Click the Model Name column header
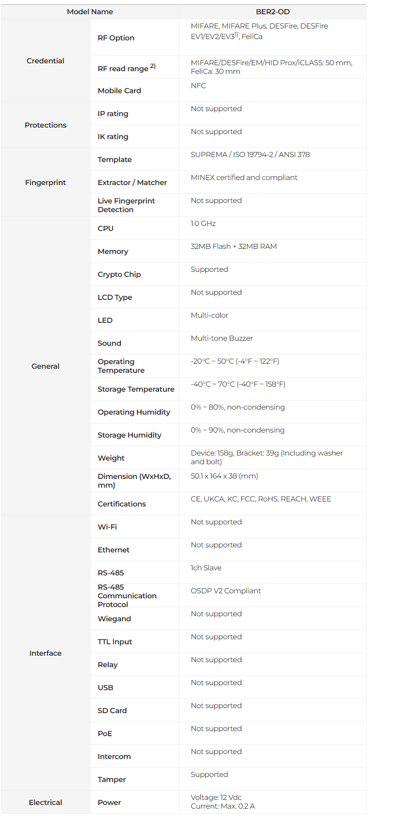403x816 pixels. click(90, 12)
